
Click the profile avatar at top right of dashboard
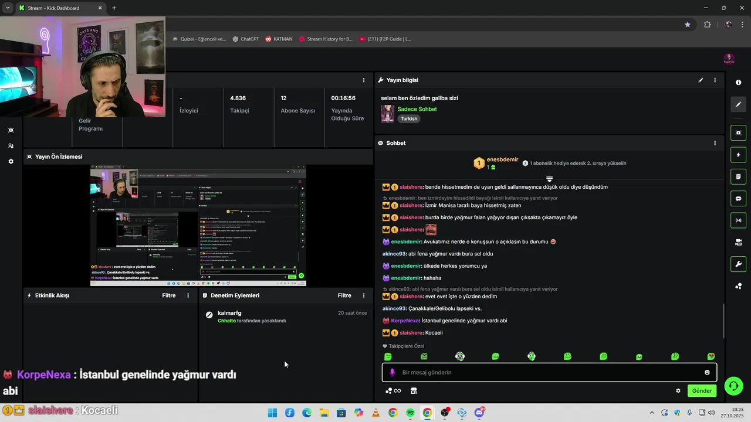point(729,59)
